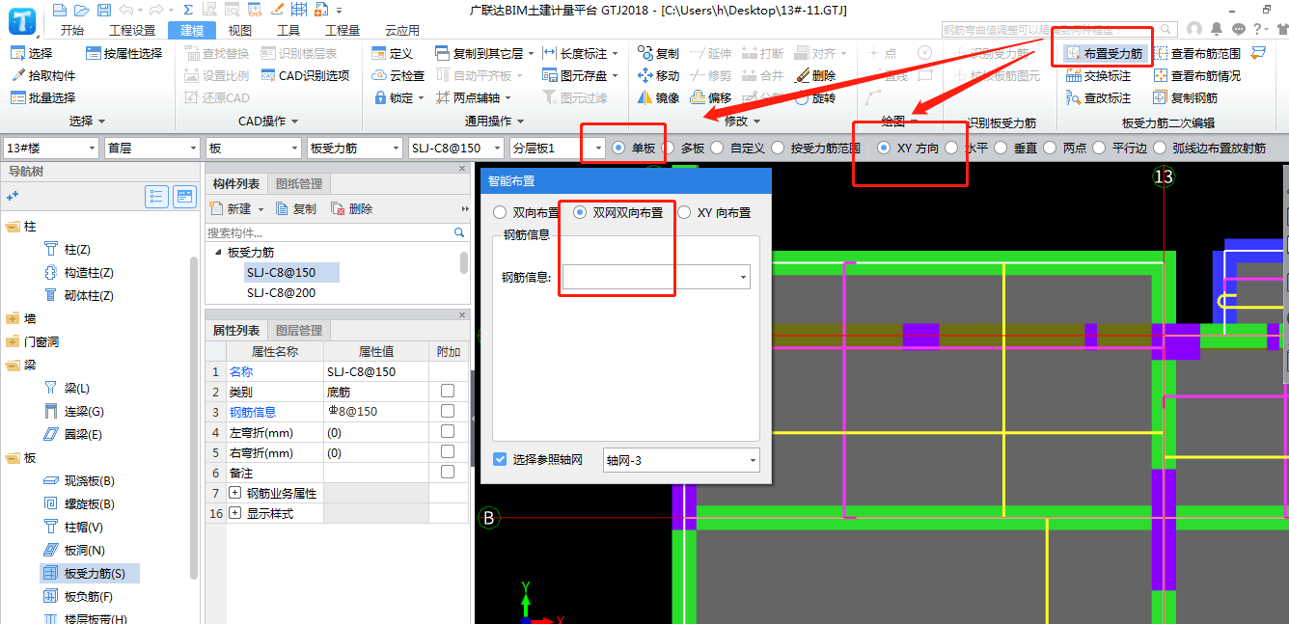Open the 通用操作 group menu
The height and width of the screenshot is (624, 1289).
(x=494, y=121)
